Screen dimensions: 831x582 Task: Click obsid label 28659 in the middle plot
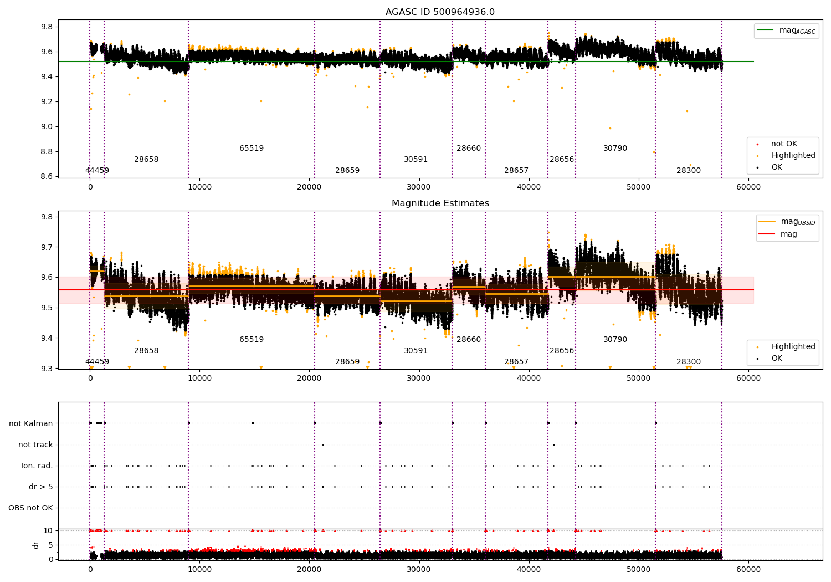click(347, 362)
